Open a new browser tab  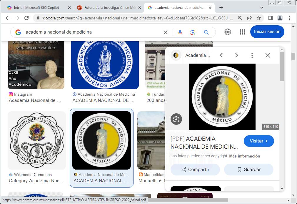pyautogui.click(x=221, y=8)
